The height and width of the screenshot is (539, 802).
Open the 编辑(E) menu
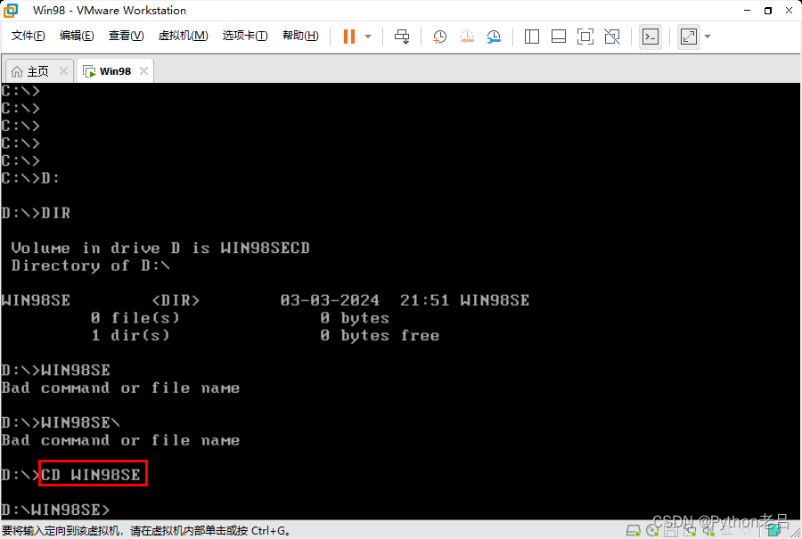(77, 36)
